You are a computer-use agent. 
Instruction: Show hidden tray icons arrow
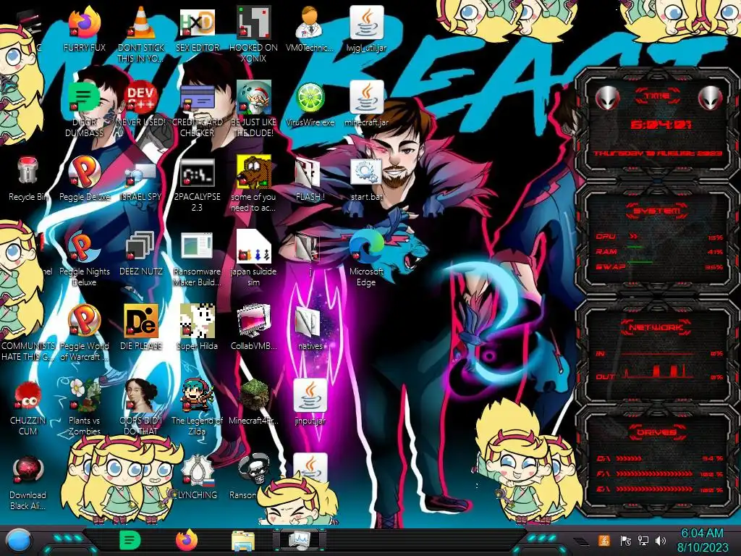pos(581,540)
